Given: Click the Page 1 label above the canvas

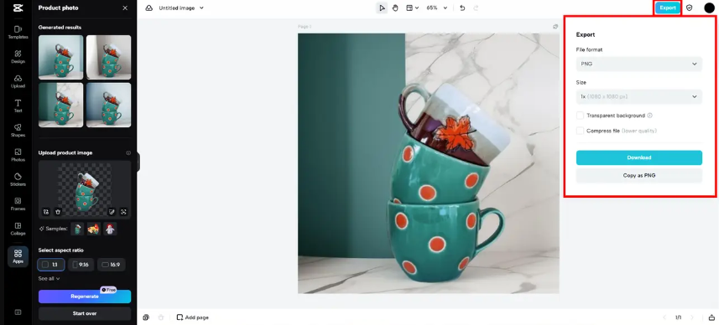Looking at the screenshot, I should 305,27.
